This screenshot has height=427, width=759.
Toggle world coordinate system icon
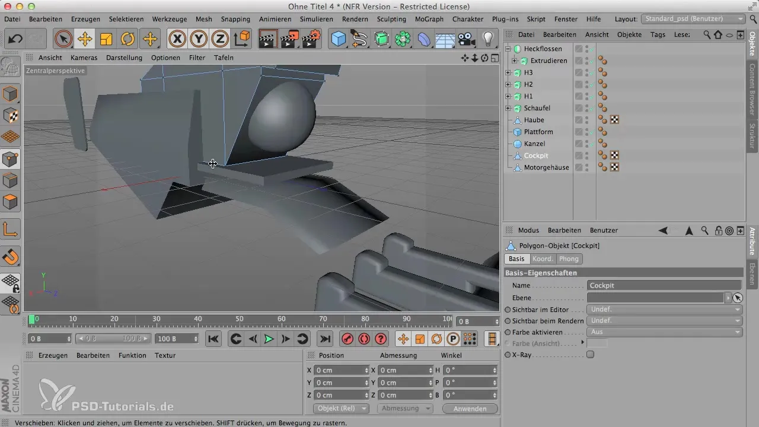(x=242, y=40)
